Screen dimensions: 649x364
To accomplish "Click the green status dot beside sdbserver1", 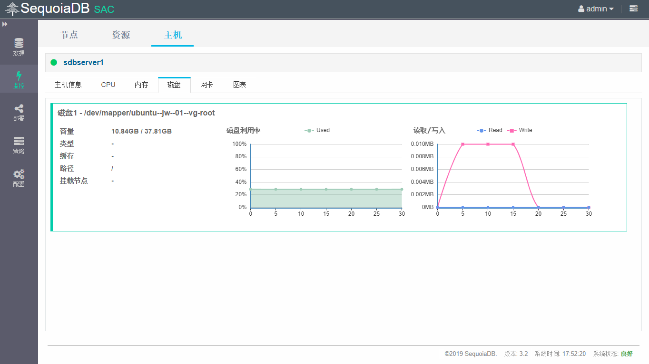I will click(x=54, y=62).
